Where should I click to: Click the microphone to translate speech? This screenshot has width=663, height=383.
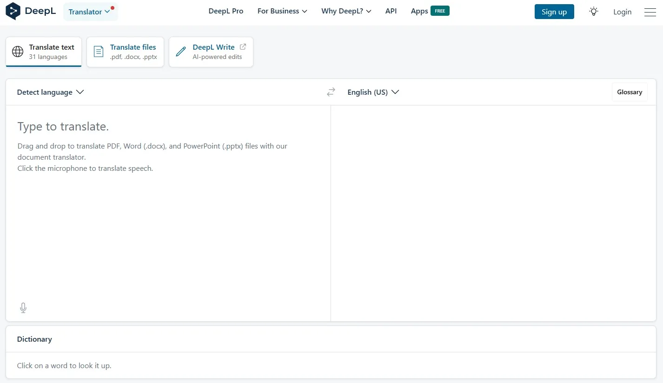pos(23,307)
